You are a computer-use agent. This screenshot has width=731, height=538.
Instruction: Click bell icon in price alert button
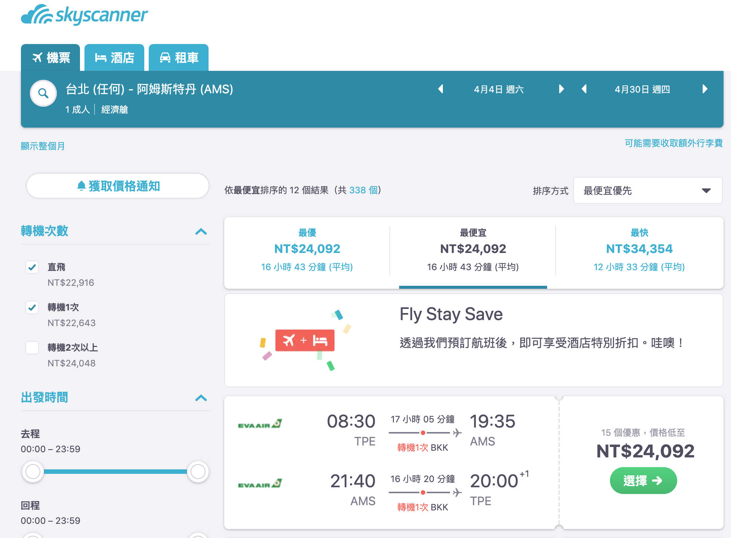tap(81, 186)
